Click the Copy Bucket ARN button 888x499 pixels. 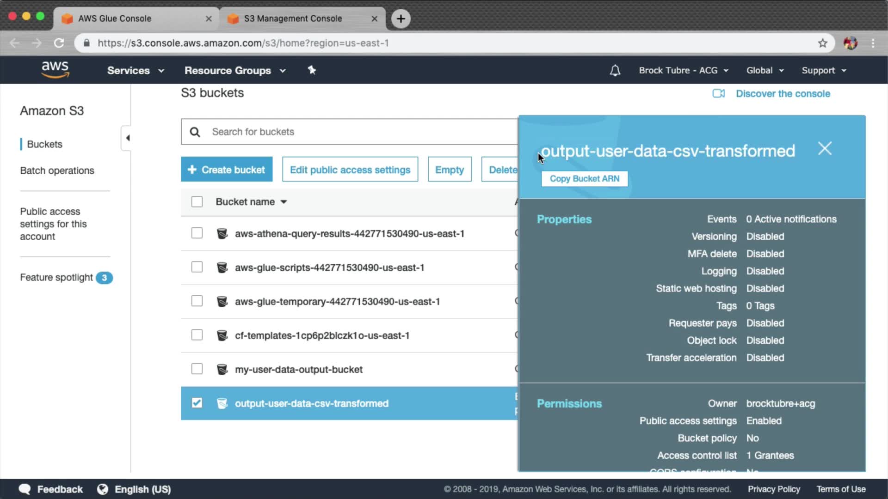584,179
